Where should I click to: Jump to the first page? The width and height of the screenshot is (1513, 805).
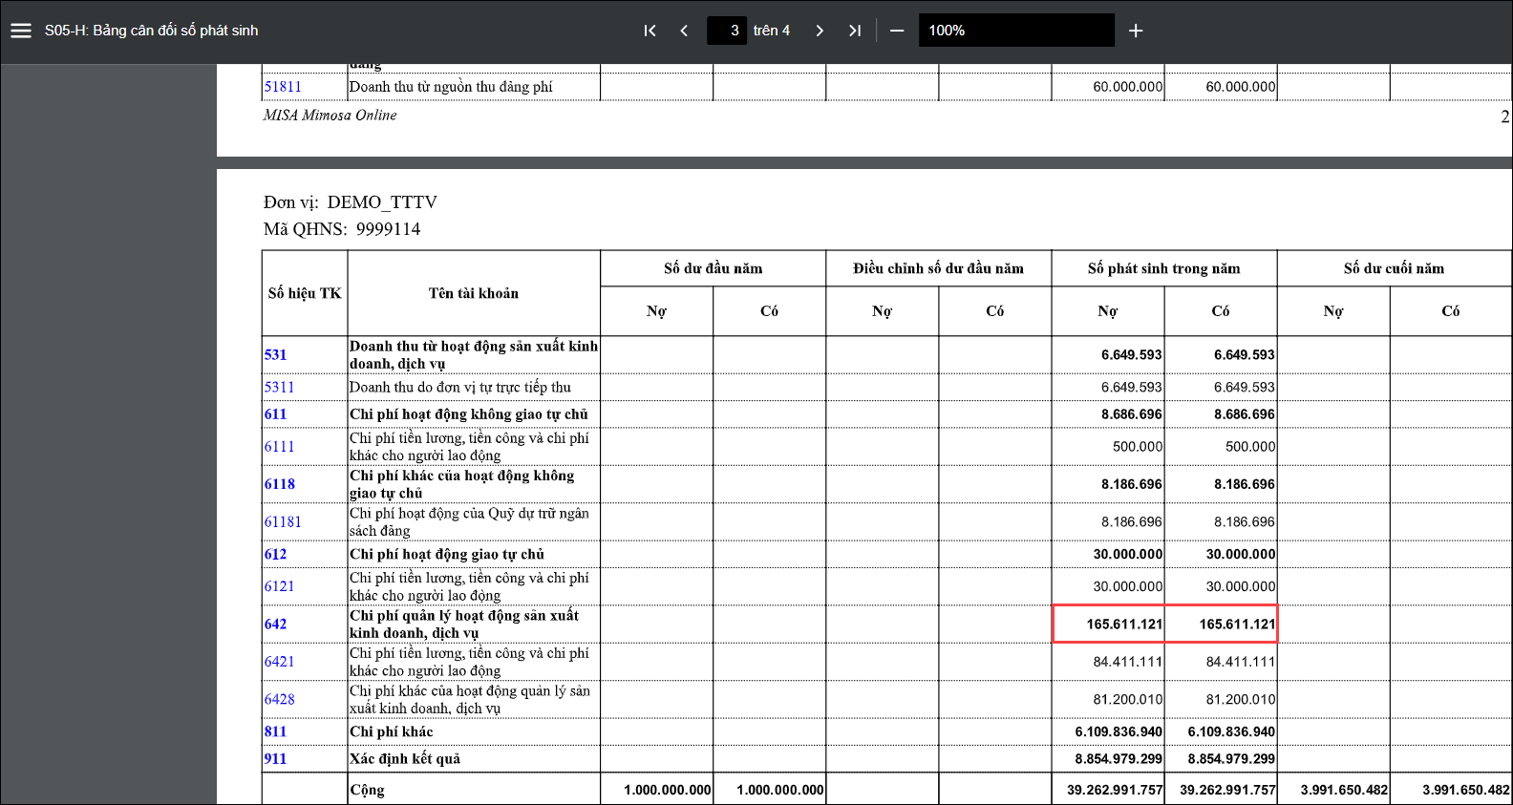pyautogui.click(x=650, y=31)
